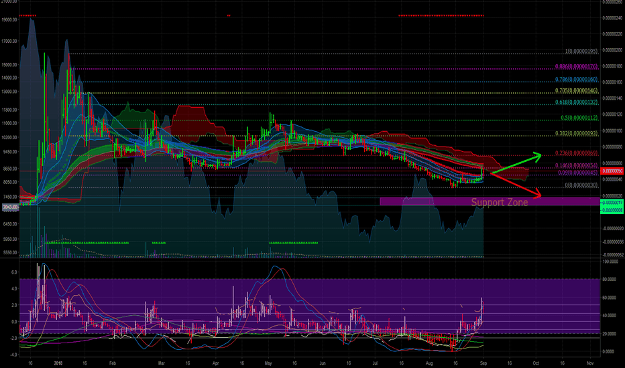The image size is (625, 368).
Task: Click the 0.786(0.00000160) Fibonacci label
Action: [x=576, y=80]
